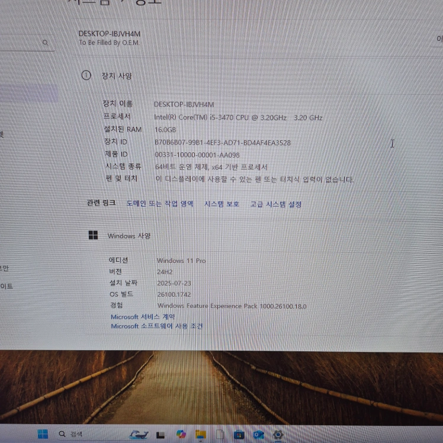Select the edition value Windows 11 Pro
443x443 pixels.
181,261
